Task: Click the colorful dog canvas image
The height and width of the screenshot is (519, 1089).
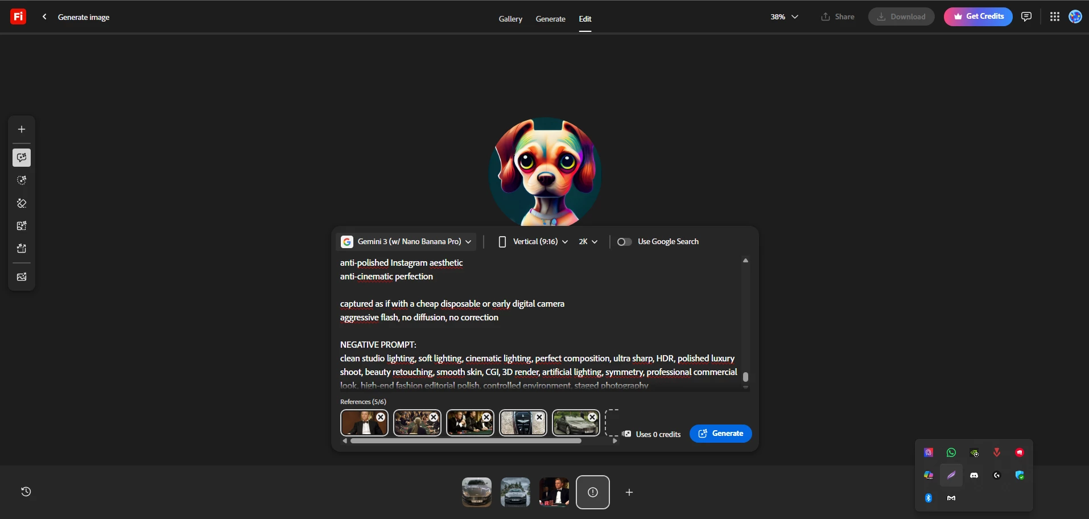Action: 544,171
